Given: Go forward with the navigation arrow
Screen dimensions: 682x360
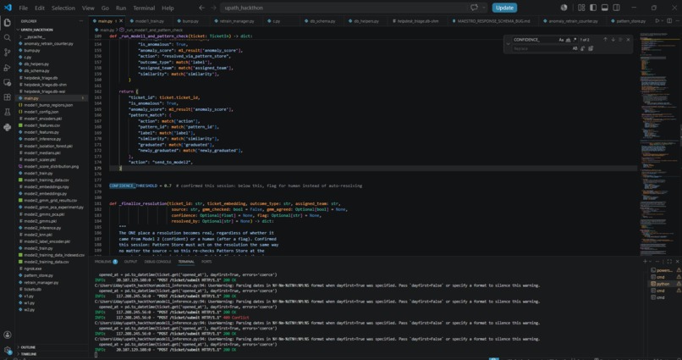Looking at the screenshot, I should pyautogui.click(x=213, y=8).
